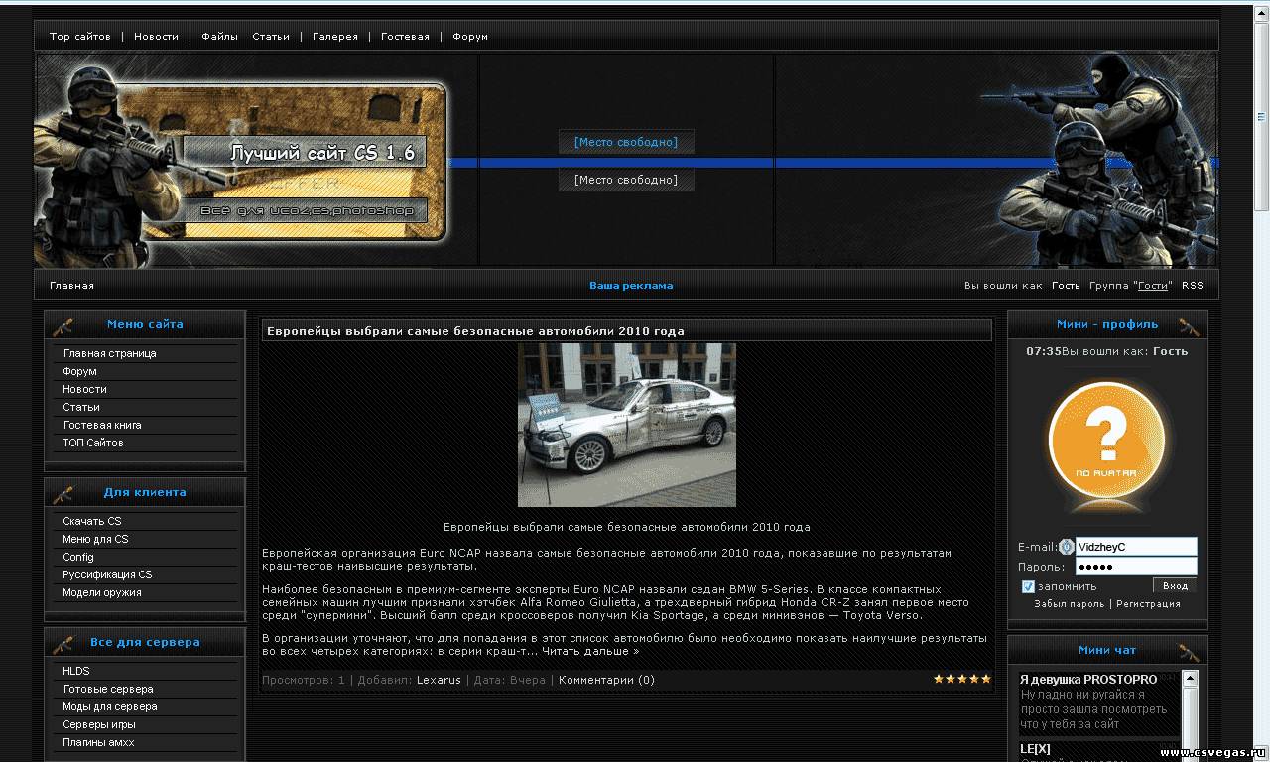The image size is (1270, 762).
Task: Open the Форум item in the top menu
Action: 470,37
